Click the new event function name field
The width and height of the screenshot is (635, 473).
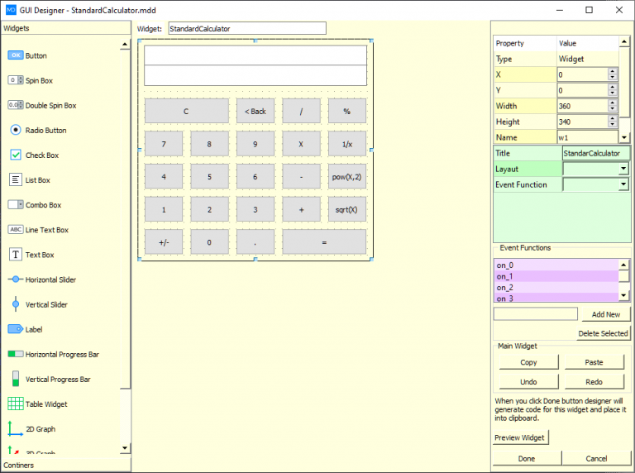536,314
